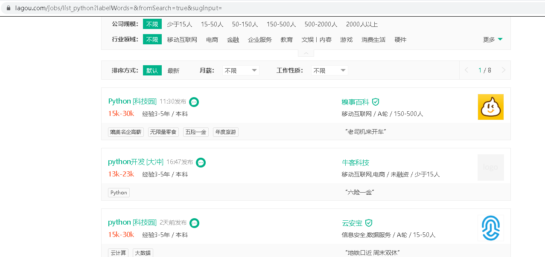Open company link 牛客科技

(355, 162)
